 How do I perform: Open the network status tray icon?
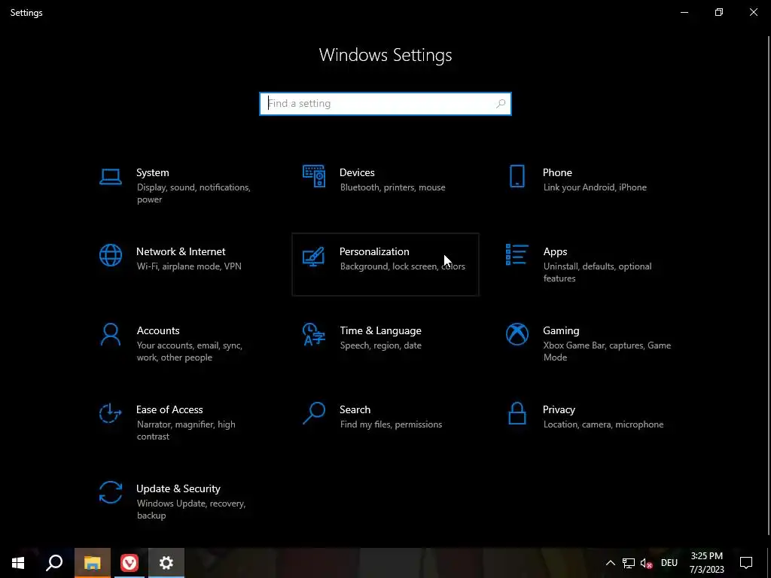coord(629,563)
